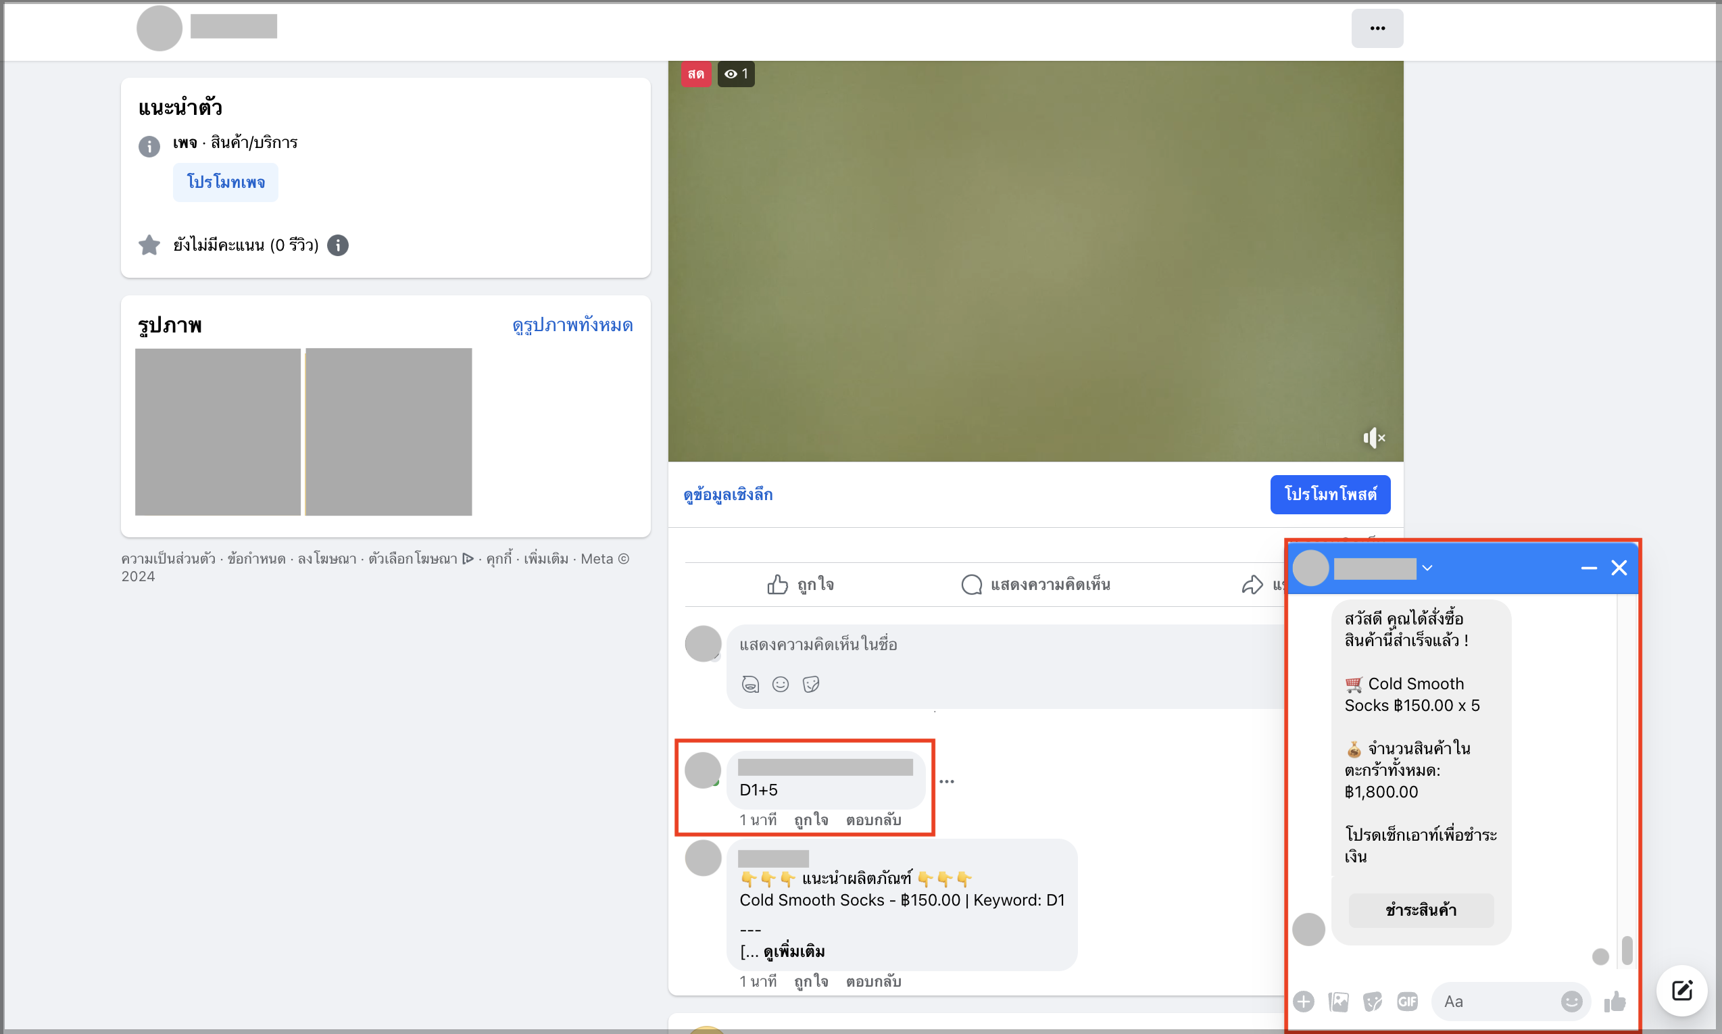
Task: Open sticker picker in chat window
Action: point(1373,1002)
